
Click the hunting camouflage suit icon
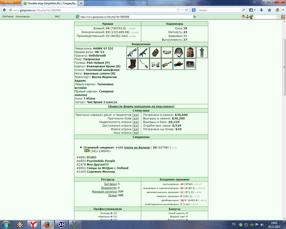point(202,52)
